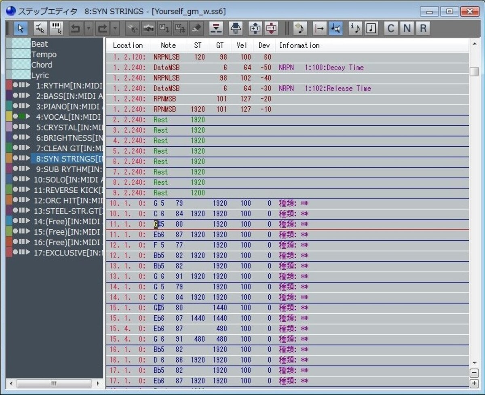Click the Information column header
The width and height of the screenshot is (485, 395).
pos(299,45)
